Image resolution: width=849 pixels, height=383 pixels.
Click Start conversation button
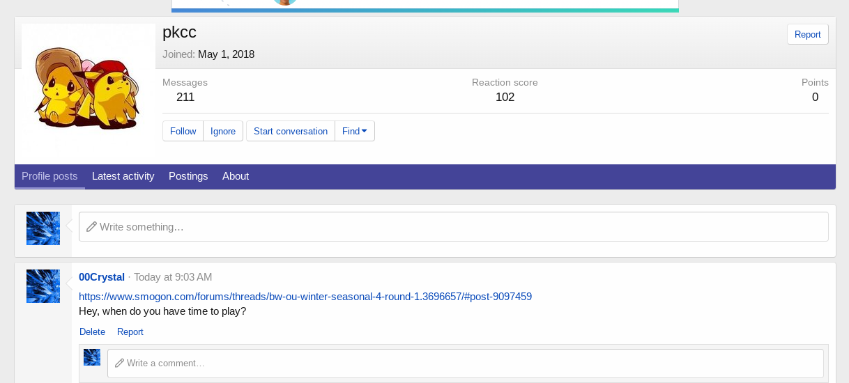[x=290, y=131]
